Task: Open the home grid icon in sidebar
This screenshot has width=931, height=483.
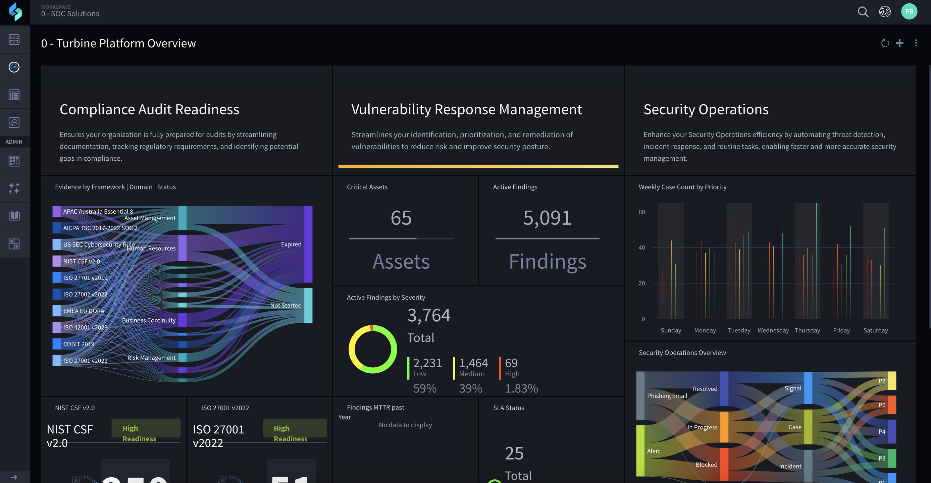Action: 14,39
